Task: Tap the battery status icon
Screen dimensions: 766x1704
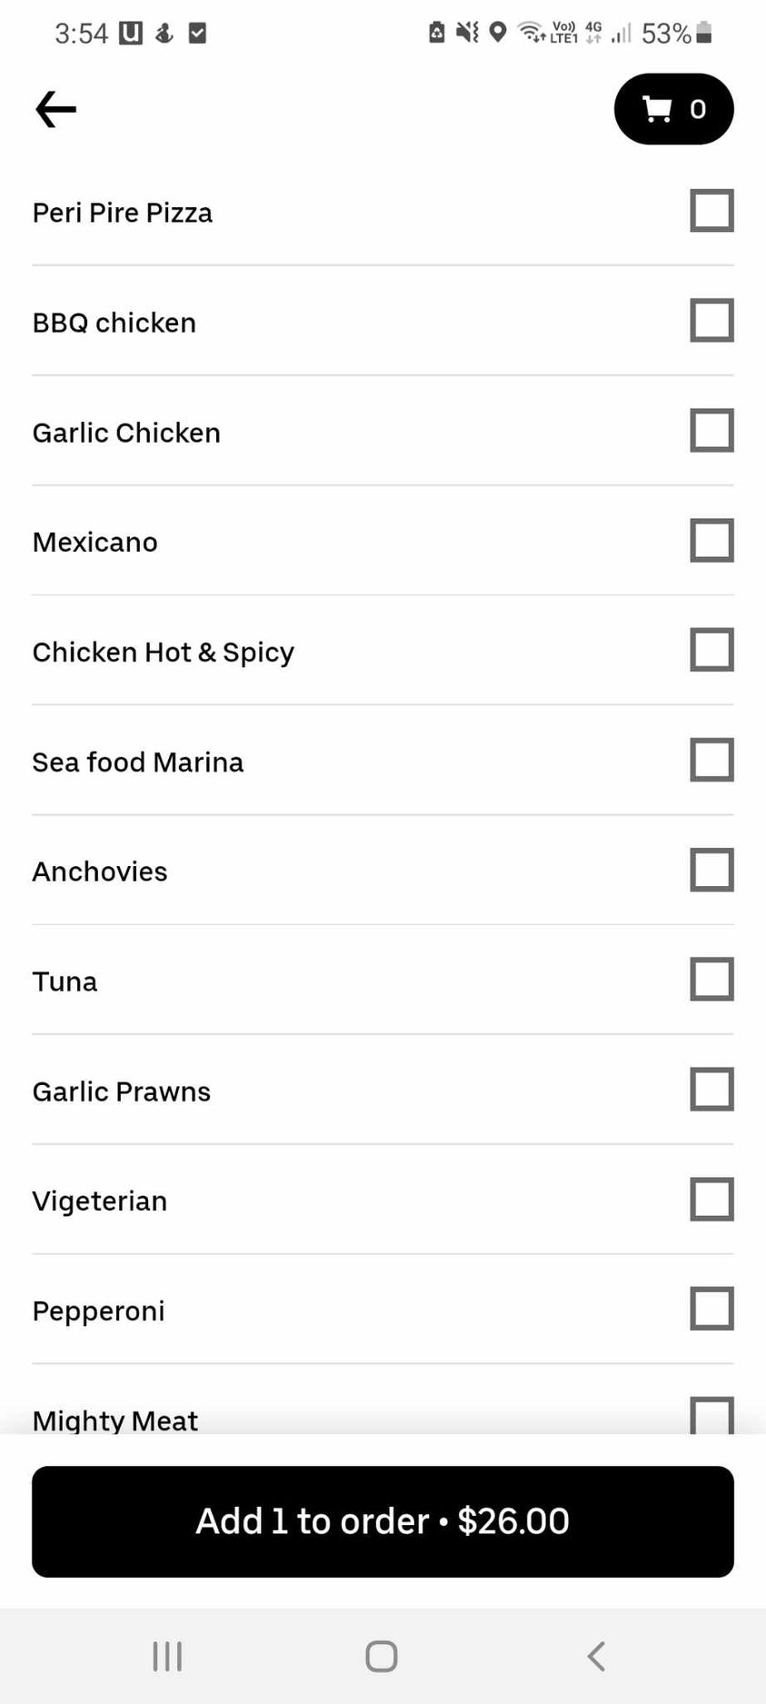Action: 704,34
